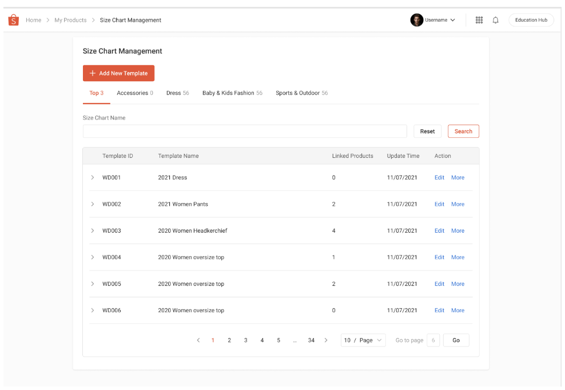Click the Shopee logo icon
Screen dimensions: 565x390
pos(13,19)
